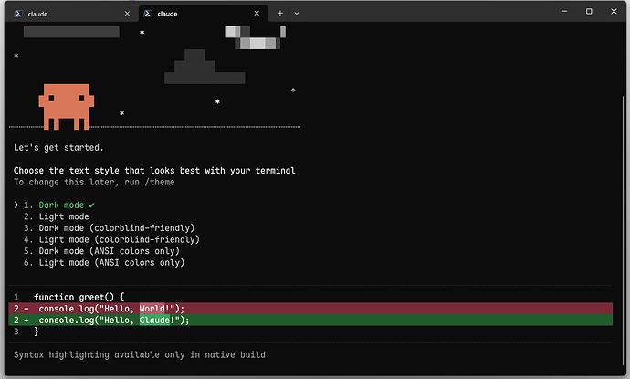Close the second claude tab
Viewport: 630px width, 379px height.
[x=257, y=14]
